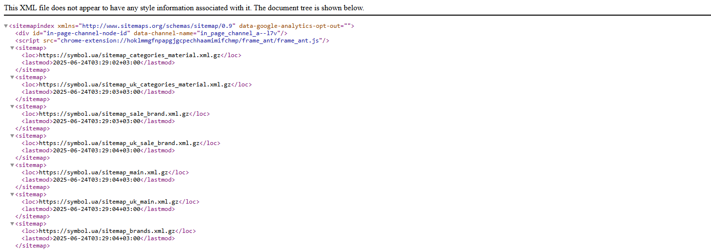Click the URL https://symbol.ua/sitemap_sale_brand.xml.gz
This screenshot has height=250, width=711.
tap(114, 114)
